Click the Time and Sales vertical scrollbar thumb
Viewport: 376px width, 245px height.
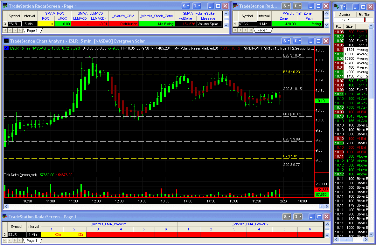[x=371, y=64]
